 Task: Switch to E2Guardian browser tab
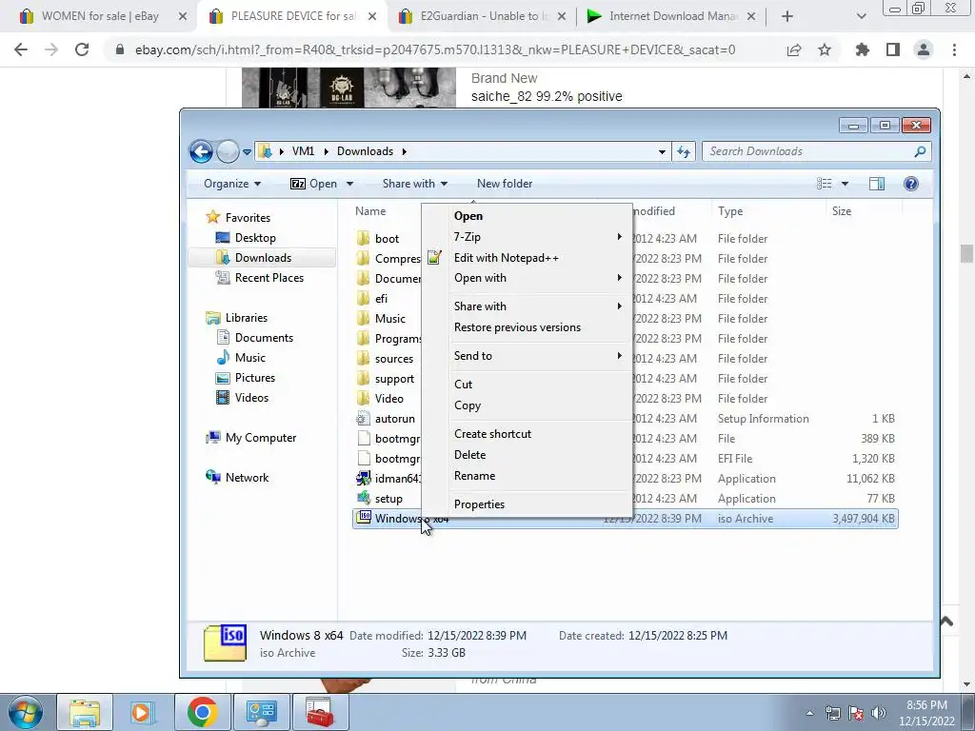point(483,17)
